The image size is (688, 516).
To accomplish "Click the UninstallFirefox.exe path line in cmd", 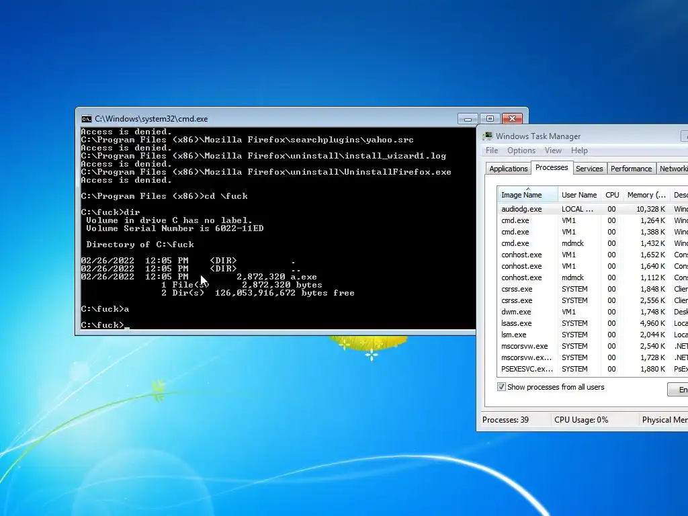I will point(266,172).
